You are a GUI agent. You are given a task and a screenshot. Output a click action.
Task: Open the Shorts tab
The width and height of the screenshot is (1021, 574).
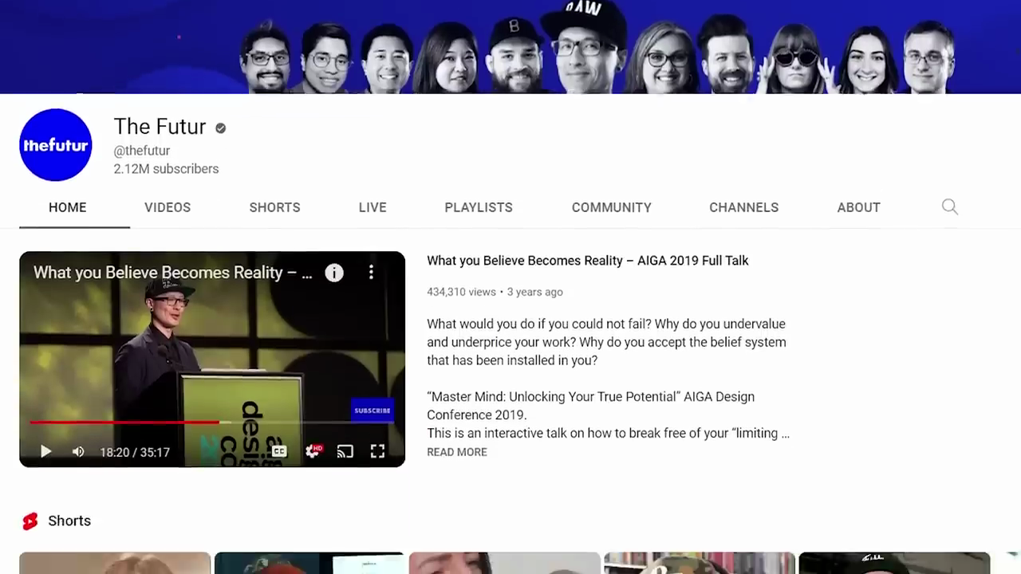pyautogui.click(x=274, y=207)
